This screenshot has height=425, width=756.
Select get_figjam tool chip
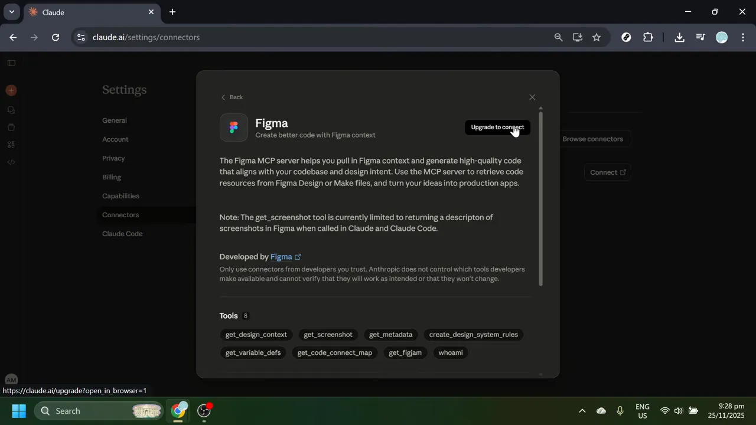[x=405, y=353]
